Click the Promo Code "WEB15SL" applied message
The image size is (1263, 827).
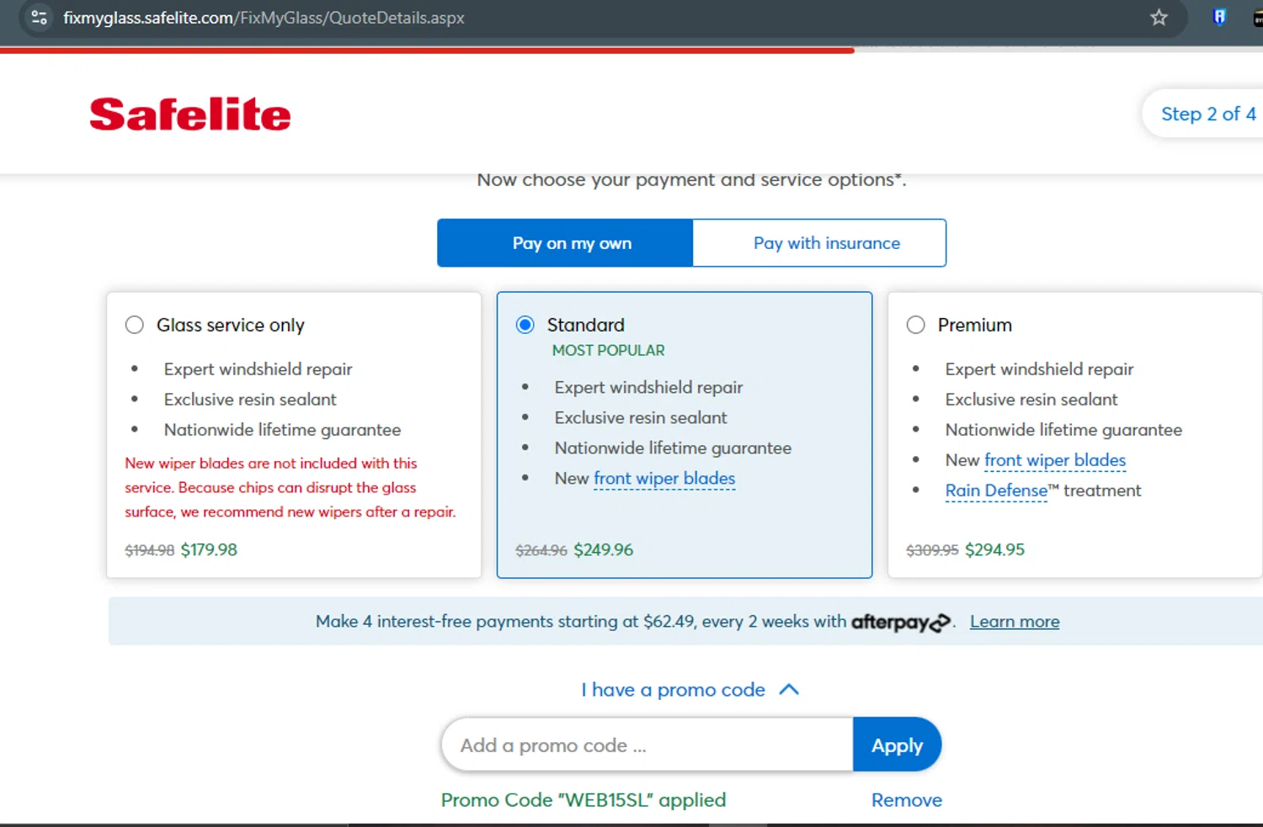click(584, 800)
